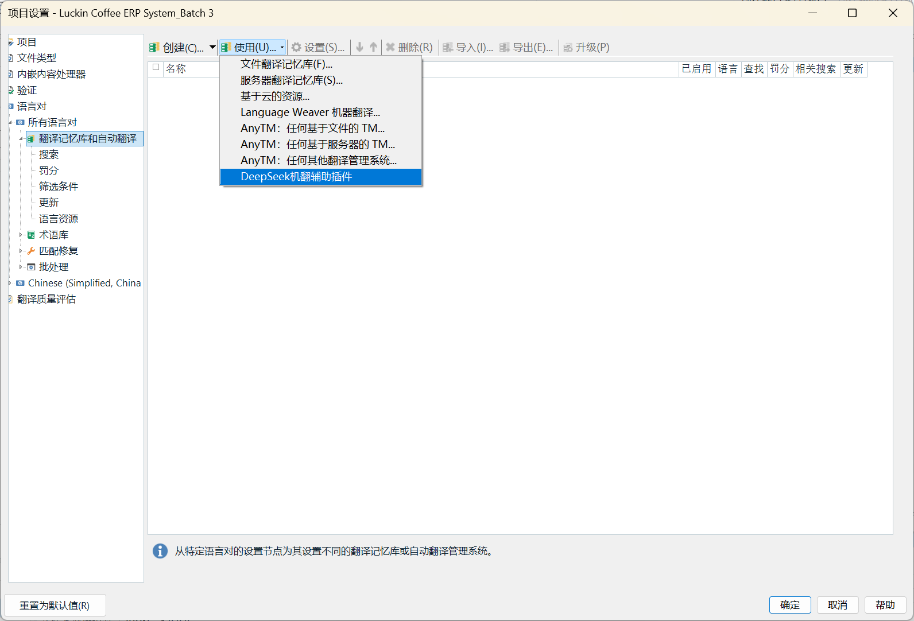Click the 删除 delete X icon
914x621 pixels.
point(390,48)
